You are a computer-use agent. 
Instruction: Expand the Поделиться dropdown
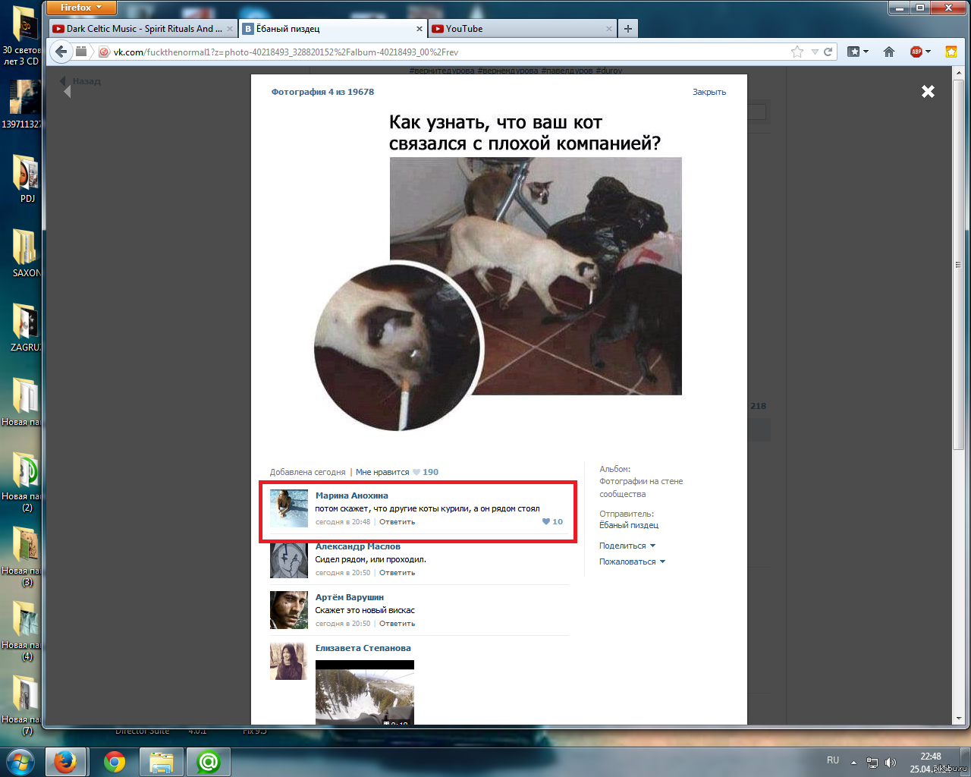tap(627, 546)
